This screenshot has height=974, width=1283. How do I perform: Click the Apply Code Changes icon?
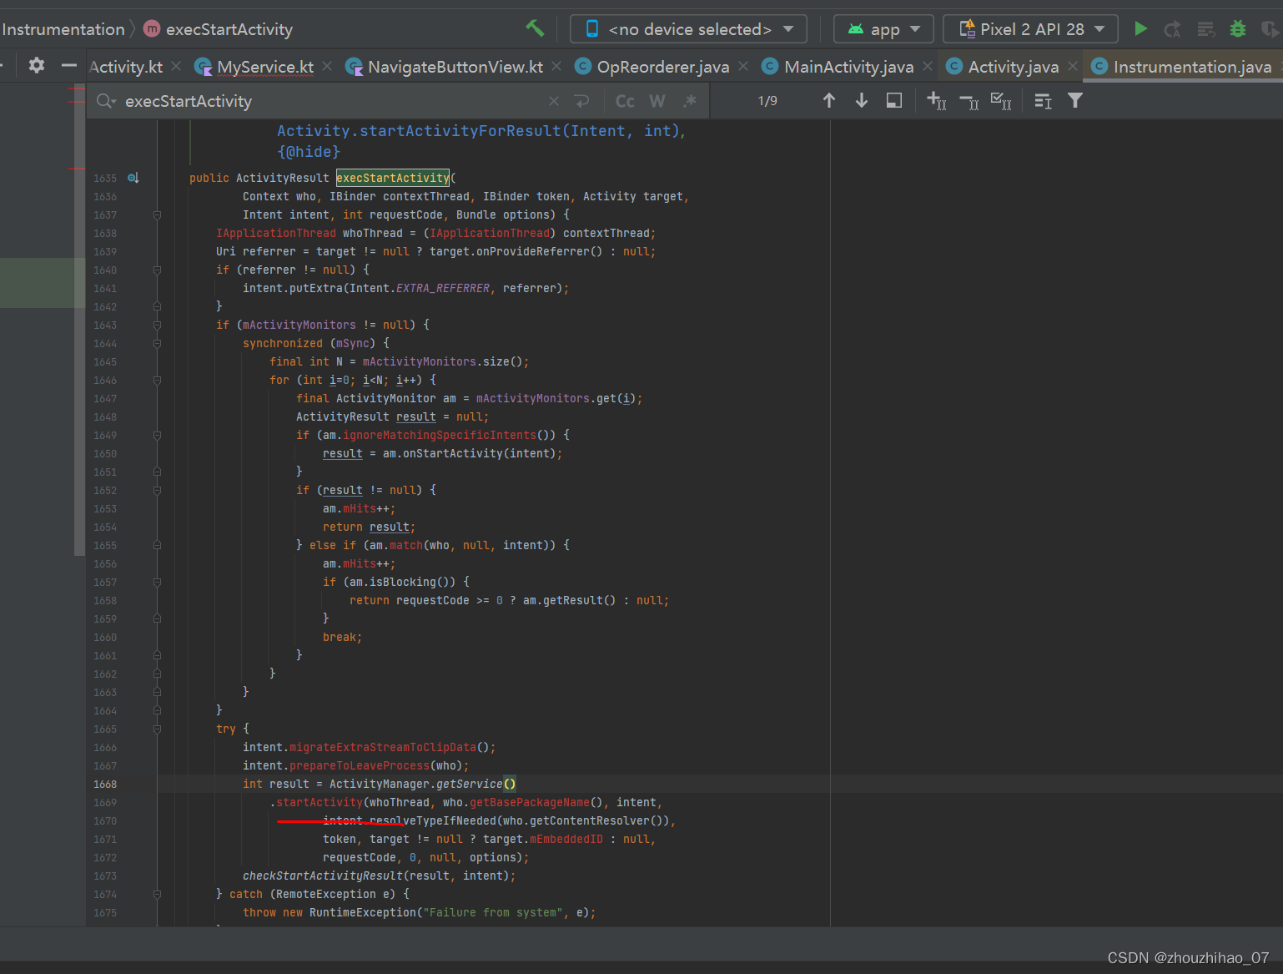click(1206, 29)
